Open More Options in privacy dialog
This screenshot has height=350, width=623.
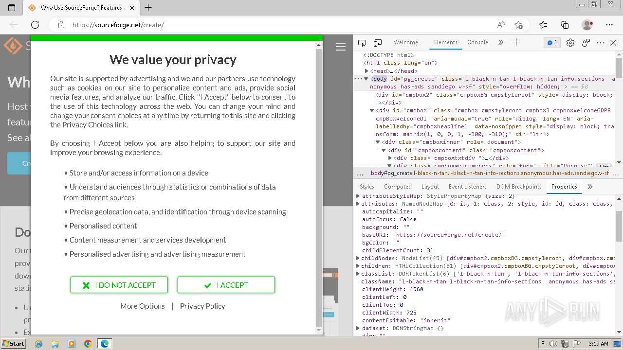pos(143,306)
